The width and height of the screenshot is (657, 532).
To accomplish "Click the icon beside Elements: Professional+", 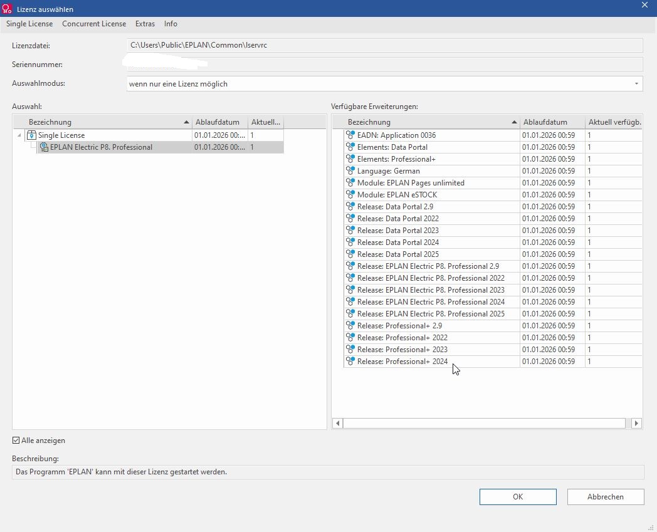I will tap(350, 159).
